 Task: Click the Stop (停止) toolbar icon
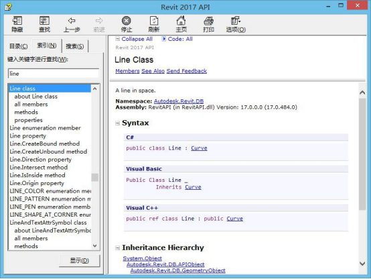(x=127, y=21)
